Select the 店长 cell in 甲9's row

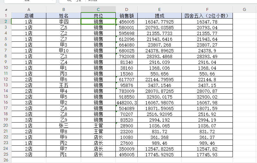(x=98, y=137)
